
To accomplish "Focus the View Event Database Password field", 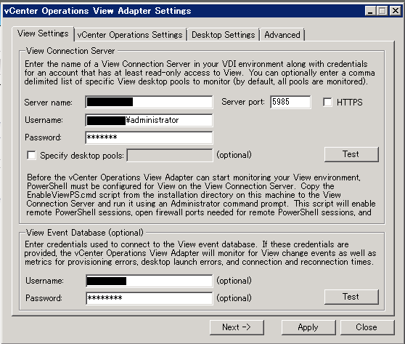I will click(x=149, y=298).
